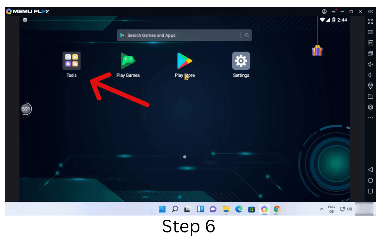Show more sidebar tools (three dots)
The image size is (384, 240).
tap(371, 118)
